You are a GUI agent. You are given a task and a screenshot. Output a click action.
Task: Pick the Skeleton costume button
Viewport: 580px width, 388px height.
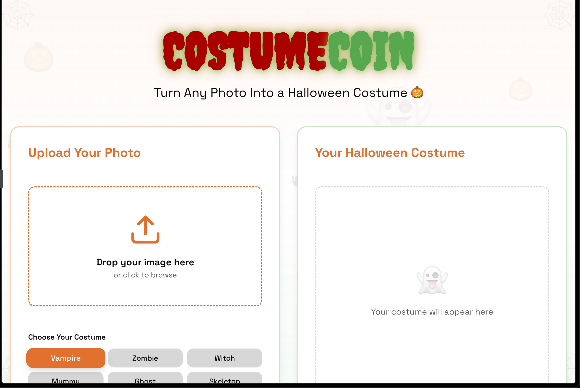224,379
